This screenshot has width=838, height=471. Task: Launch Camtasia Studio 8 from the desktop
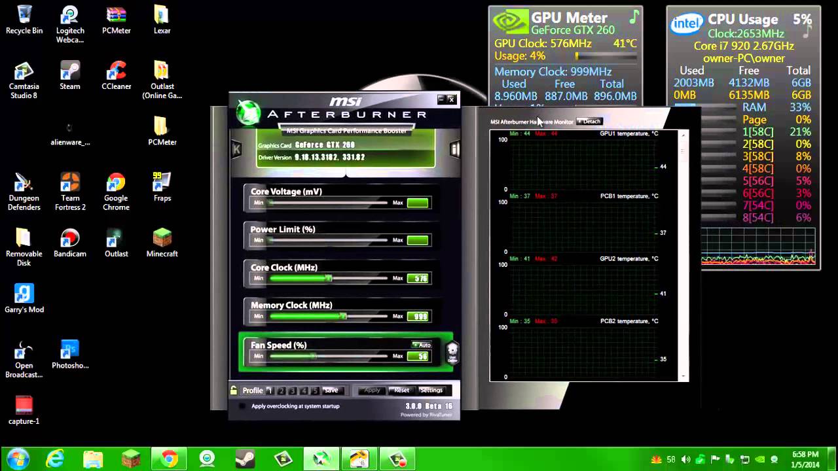click(x=24, y=80)
